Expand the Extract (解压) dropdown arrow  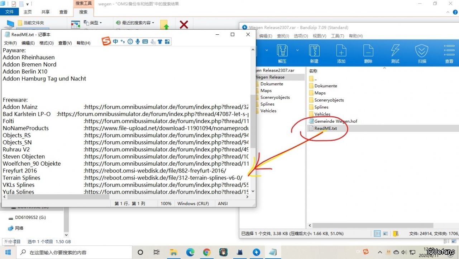click(297, 50)
